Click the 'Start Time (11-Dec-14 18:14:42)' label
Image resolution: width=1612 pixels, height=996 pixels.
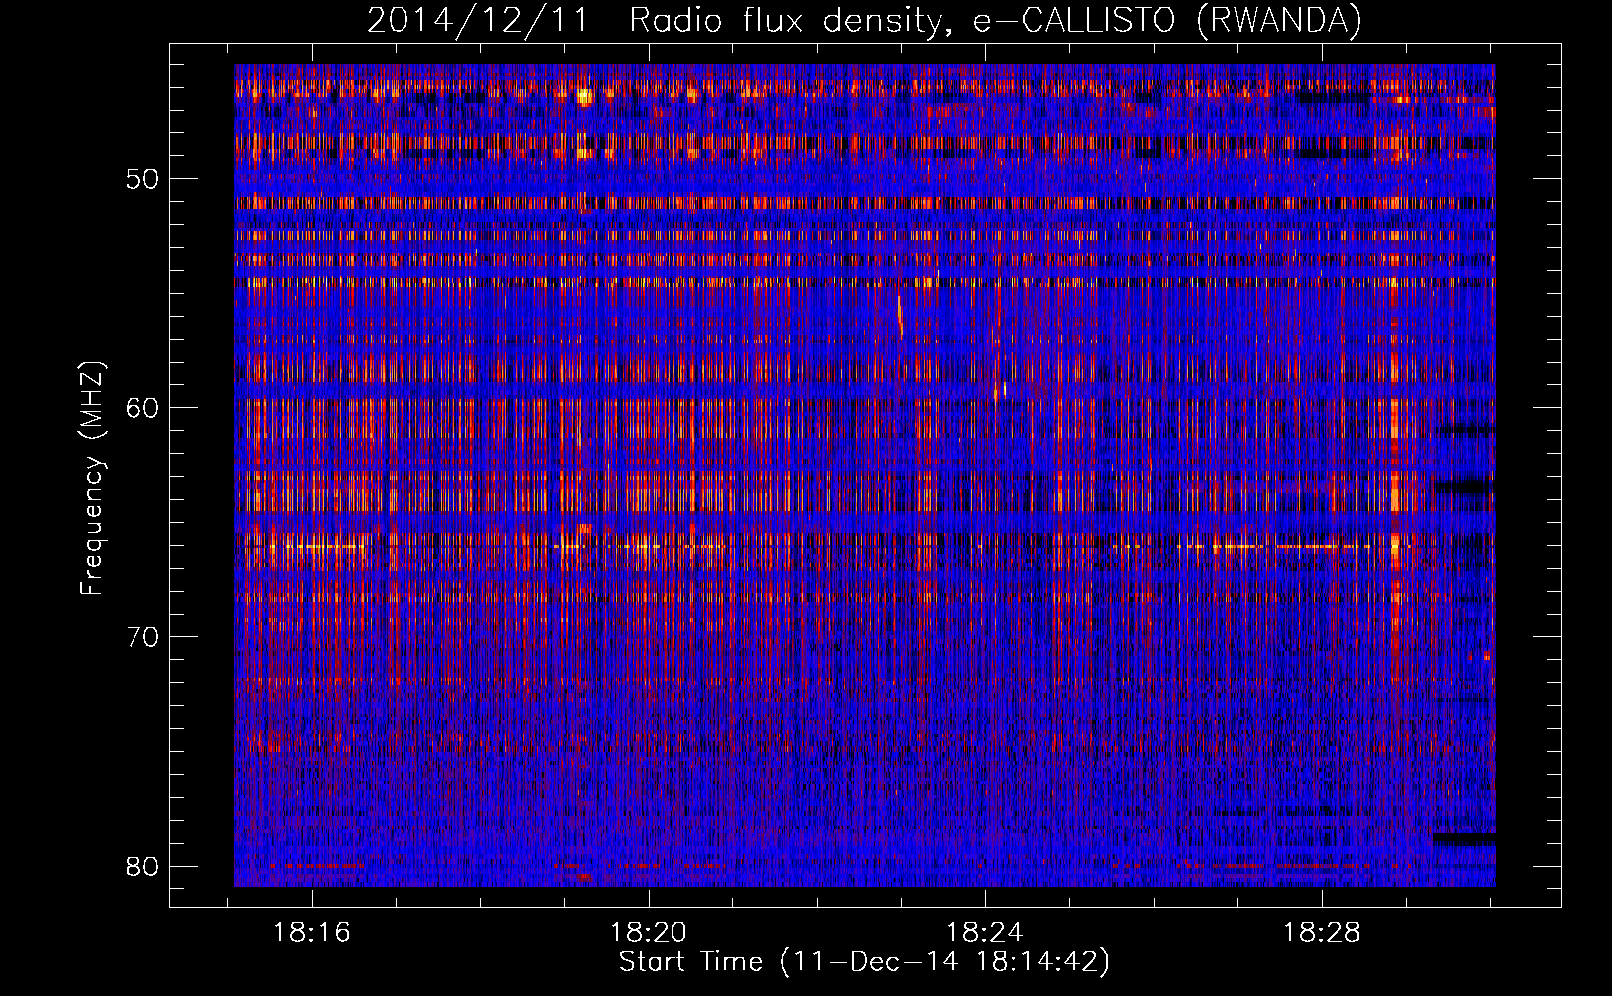(864, 962)
